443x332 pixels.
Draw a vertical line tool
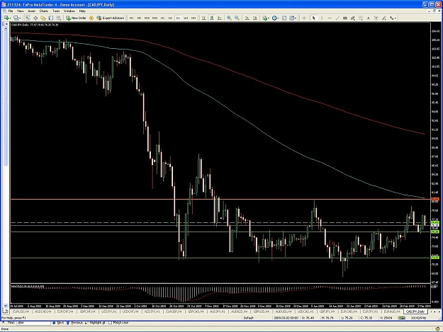pyautogui.click(x=322, y=18)
